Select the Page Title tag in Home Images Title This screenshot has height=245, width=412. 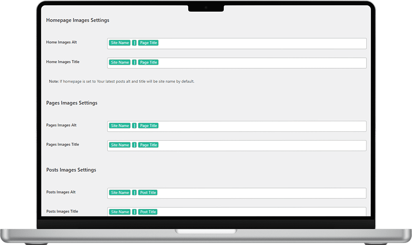tap(148, 62)
